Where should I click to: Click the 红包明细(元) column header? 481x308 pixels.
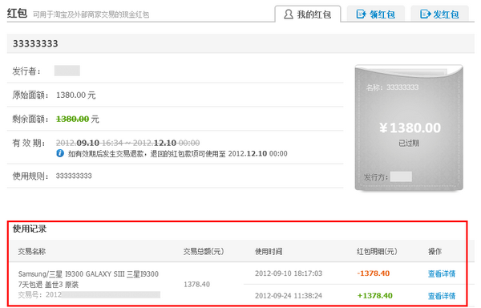pyautogui.click(x=377, y=252)
